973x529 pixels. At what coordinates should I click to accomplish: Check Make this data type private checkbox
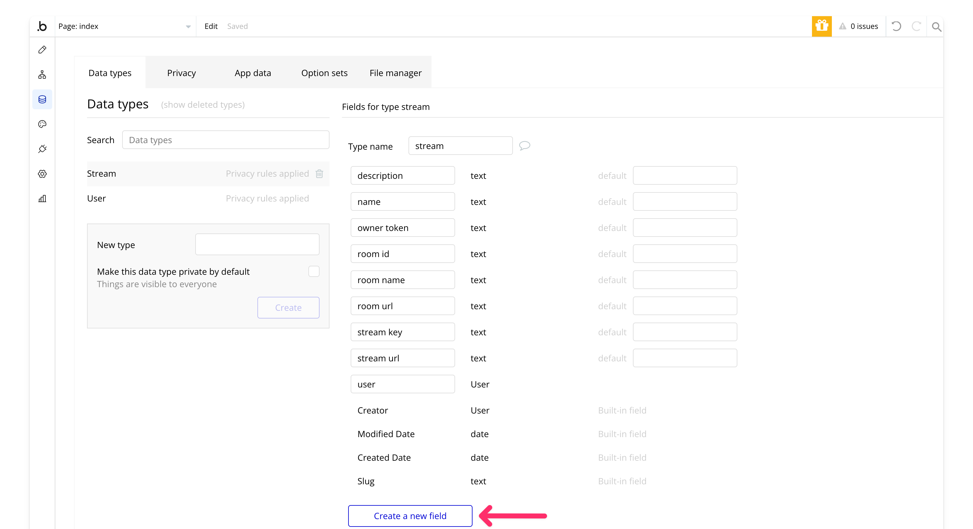click(314, 271)
